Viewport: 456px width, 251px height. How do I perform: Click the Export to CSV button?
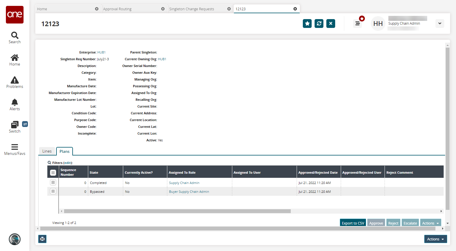click(353, 223)
